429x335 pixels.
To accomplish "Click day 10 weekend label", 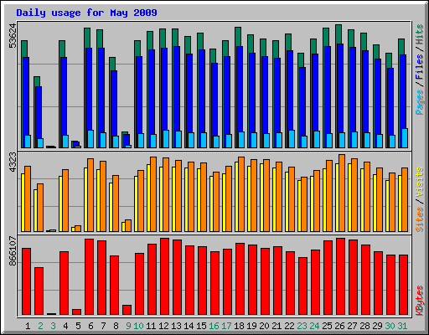I will click(138, 326).
